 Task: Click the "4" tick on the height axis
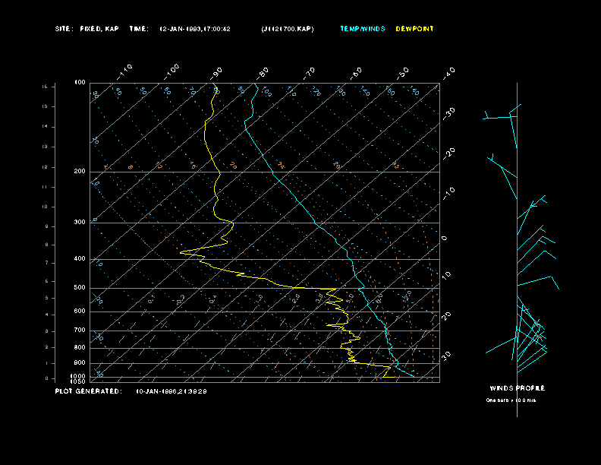pyautogui.click(x=47, y=315)
